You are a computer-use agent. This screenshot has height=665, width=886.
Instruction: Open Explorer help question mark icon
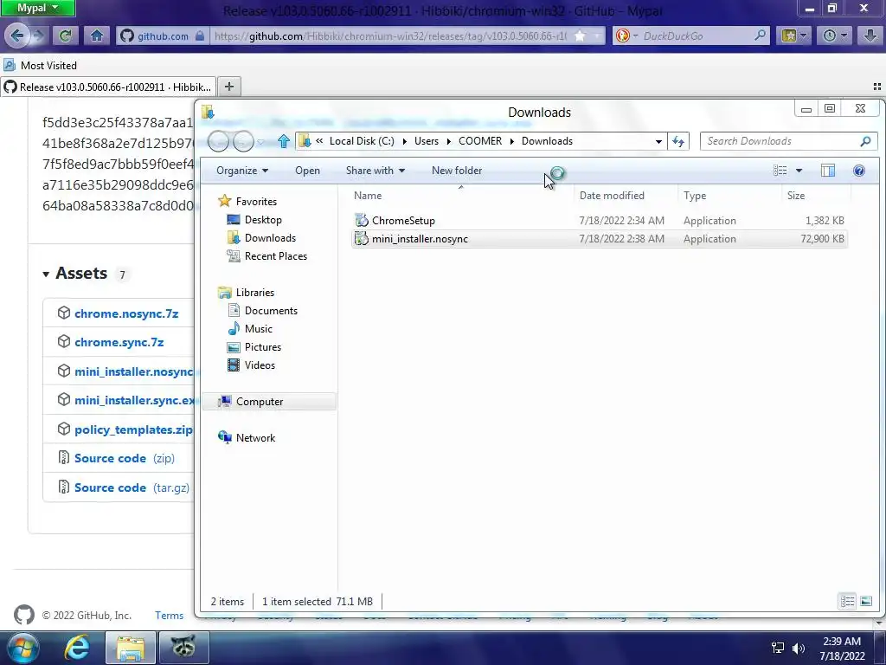coord(859,171)
